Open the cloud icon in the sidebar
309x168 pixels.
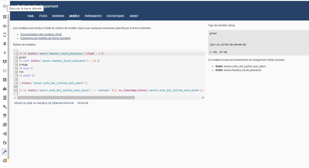click(5, 89)
